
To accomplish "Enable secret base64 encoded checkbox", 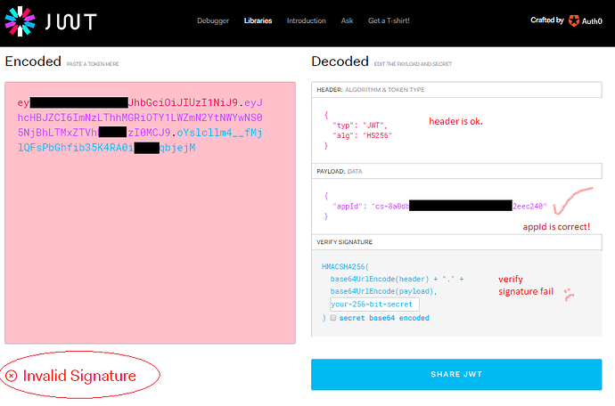I will point(333,318).
